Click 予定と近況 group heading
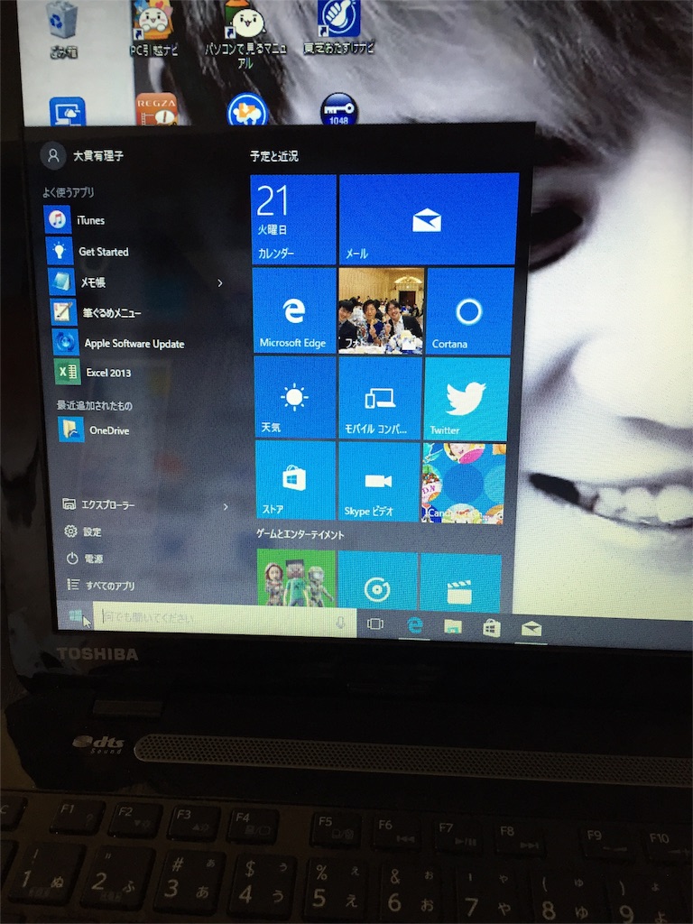The width and height of the screenshot is (693, 924). [x=274, y=156]
